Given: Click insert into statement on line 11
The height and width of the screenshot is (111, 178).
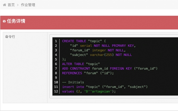Looking at the screenshot, I should coord(105,87).
